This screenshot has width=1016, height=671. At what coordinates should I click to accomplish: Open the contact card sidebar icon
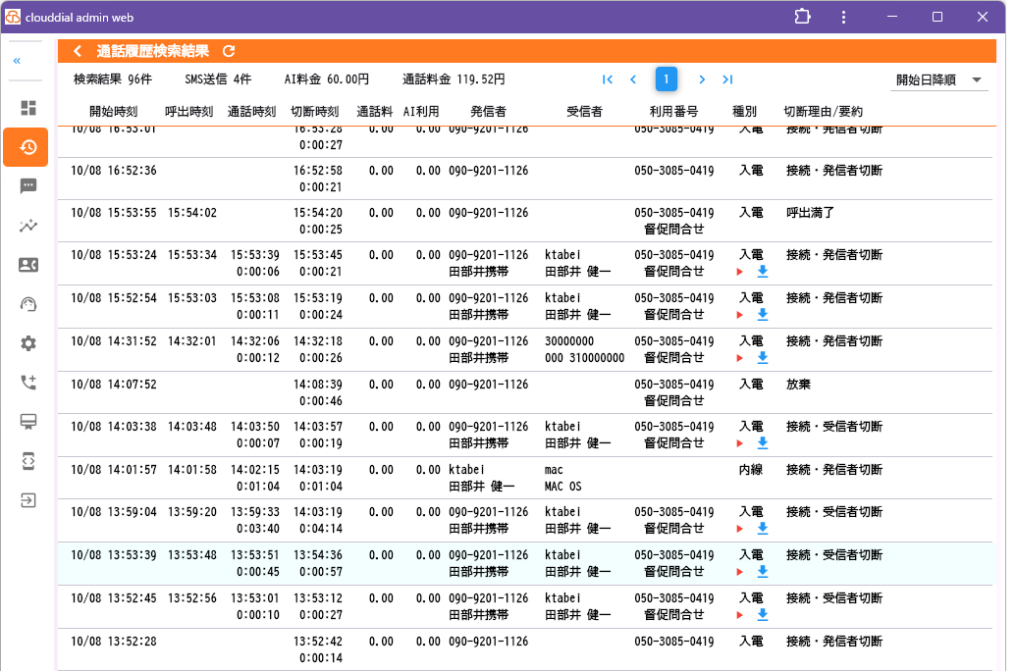[27, 265]
